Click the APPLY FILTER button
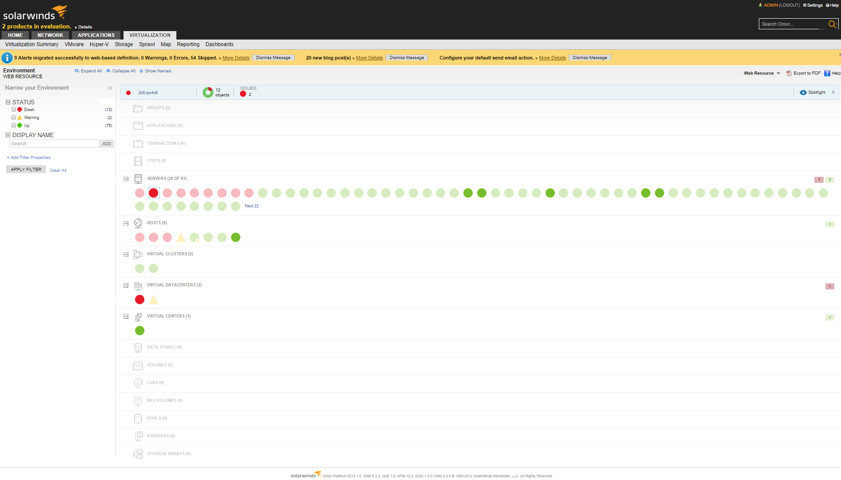Viewport: 841px width, 480px height. click(26, 170)
